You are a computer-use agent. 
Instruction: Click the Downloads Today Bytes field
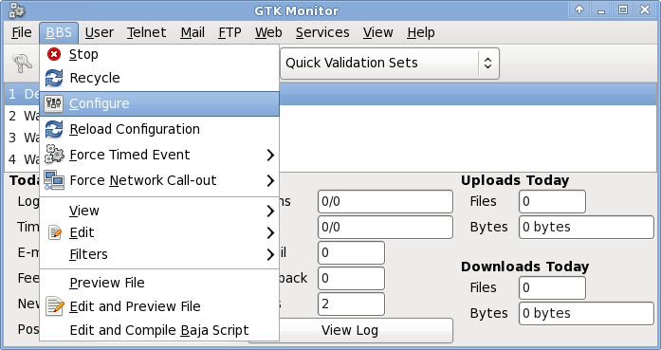coord(586,313)
